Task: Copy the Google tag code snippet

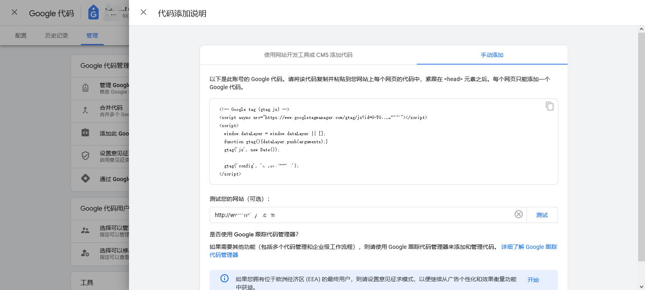Action: (x=549, y=106)
